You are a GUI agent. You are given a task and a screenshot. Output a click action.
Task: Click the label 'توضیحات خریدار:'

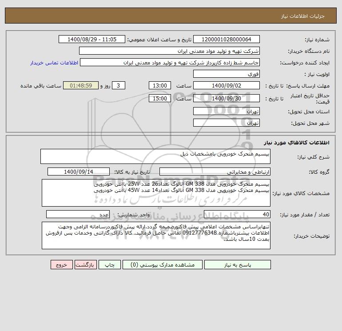tap(311, 236)
